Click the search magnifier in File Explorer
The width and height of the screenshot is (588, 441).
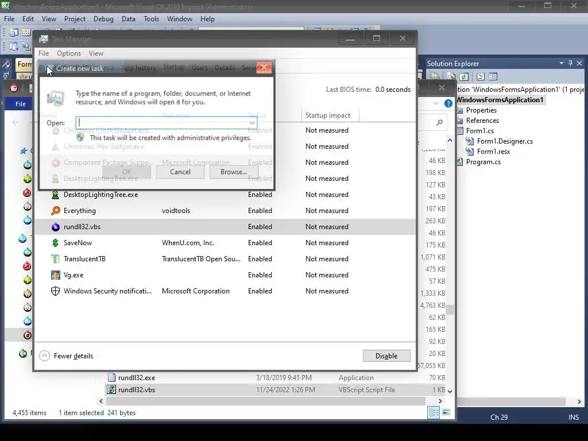(439, 122)
